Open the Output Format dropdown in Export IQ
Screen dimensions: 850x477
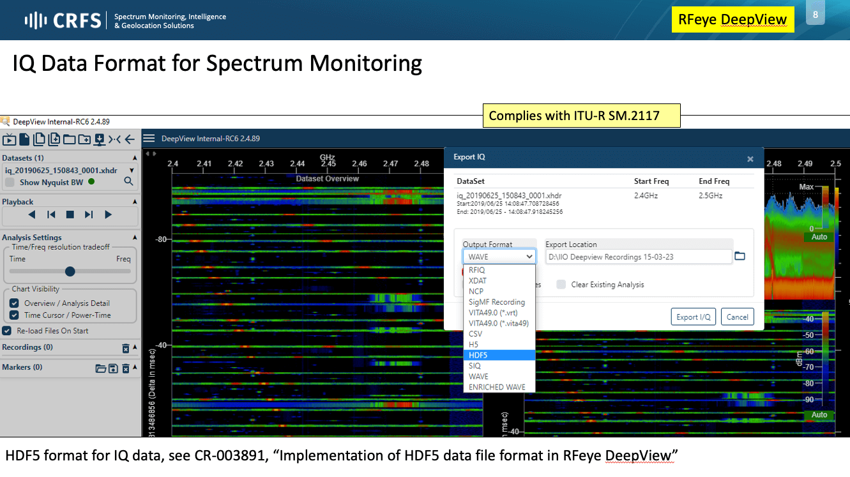click(x=499, y=256)
